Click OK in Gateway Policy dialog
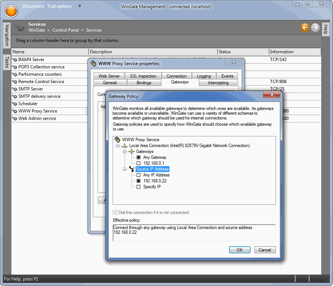The width and height of the screenshot is (333, 286). (x=239, y=250)
